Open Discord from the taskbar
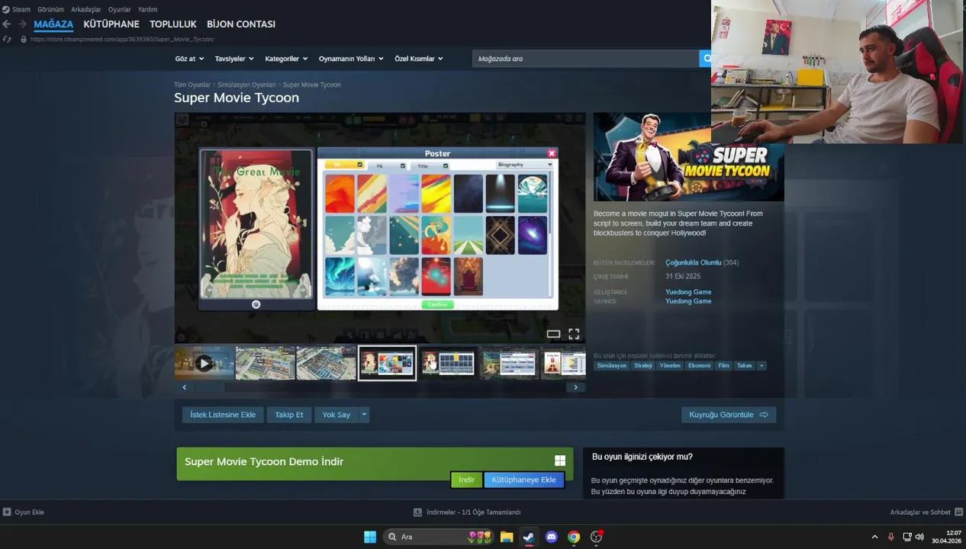The image size is (966, 549). click(x=552, y=537)
